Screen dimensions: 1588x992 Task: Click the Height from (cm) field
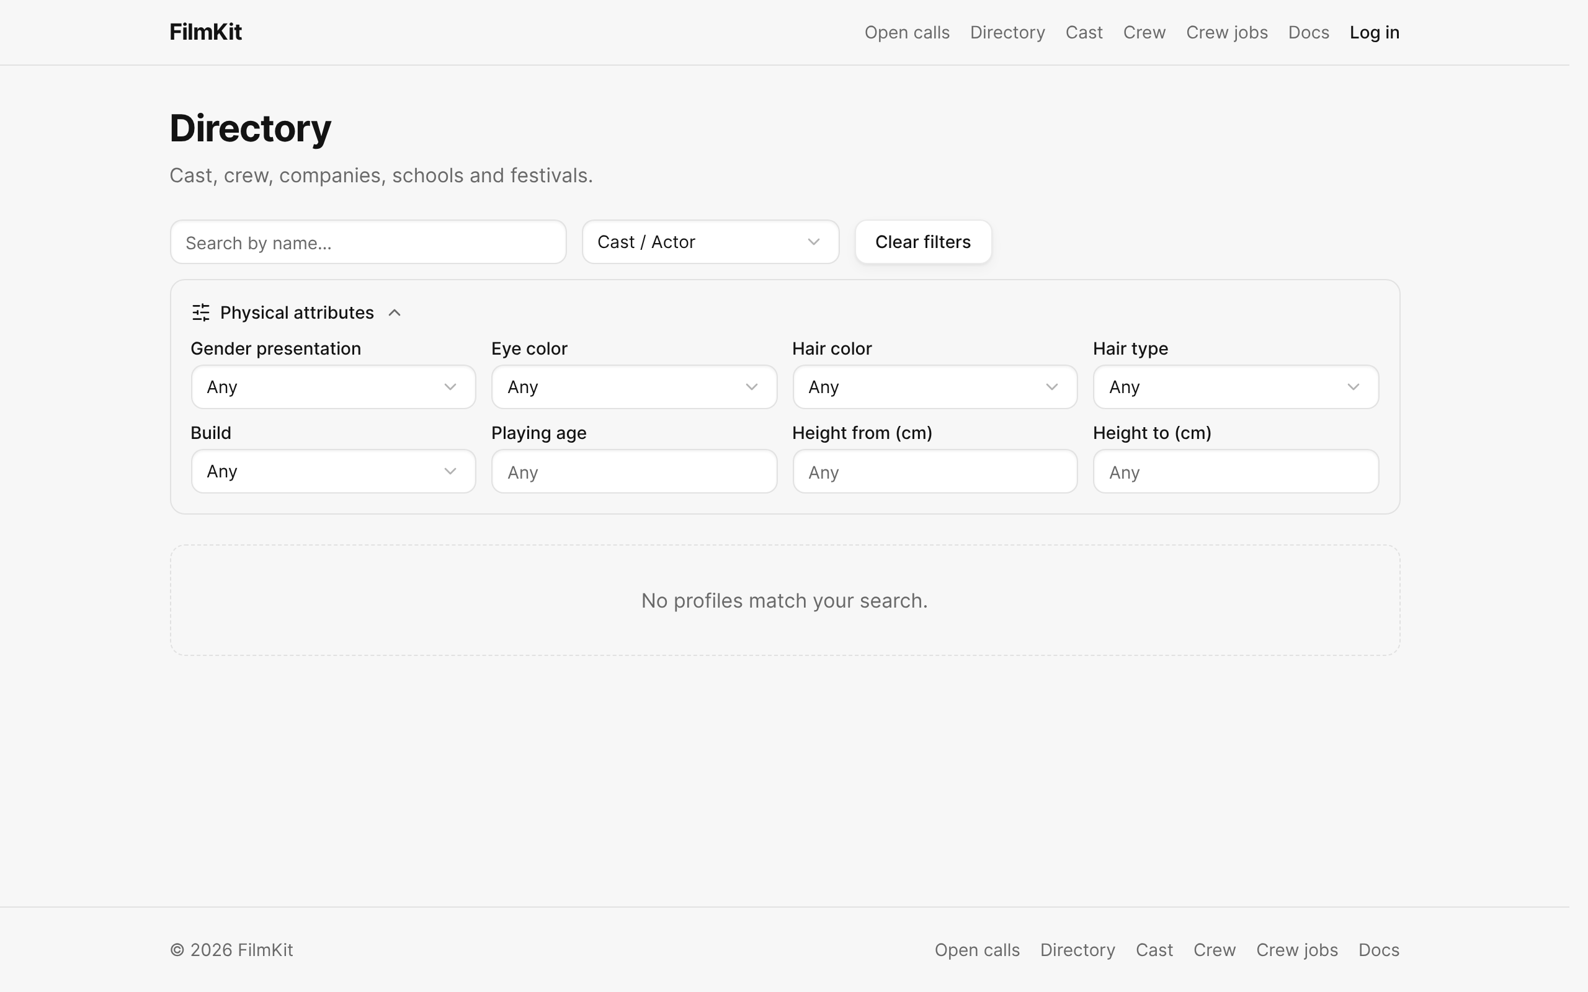(934, 471)
